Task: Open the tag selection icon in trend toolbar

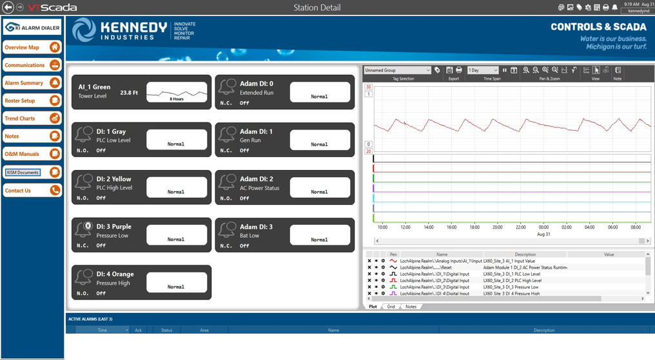Action: click(x=437, y=70)
